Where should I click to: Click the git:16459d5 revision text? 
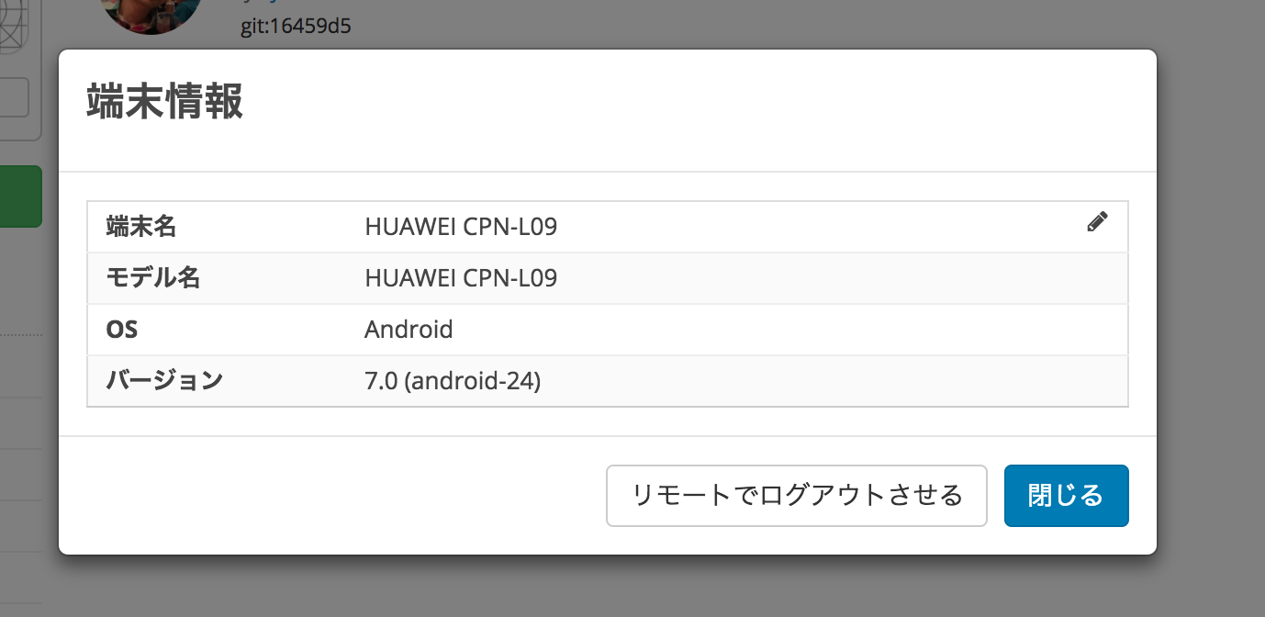(x=296, y=26)
